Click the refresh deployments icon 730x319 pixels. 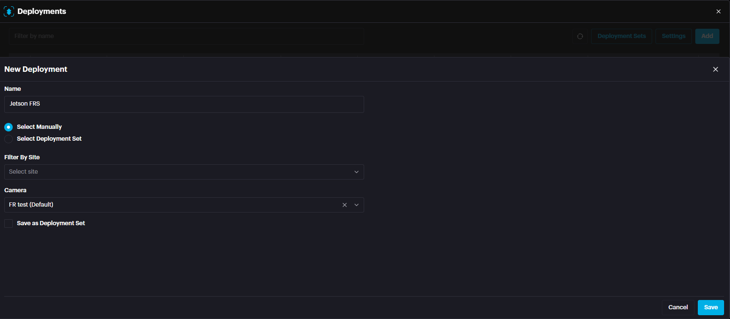(580, 36)
